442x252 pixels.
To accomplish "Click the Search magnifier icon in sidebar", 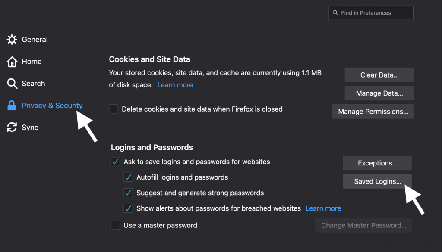I will (x=12, y=84).
